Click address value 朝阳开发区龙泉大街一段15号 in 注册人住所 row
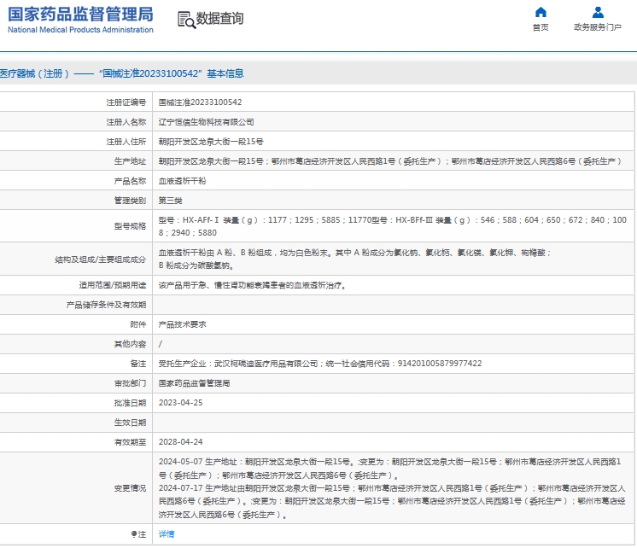This screenshot has height=548, width=637. (210, 142)
